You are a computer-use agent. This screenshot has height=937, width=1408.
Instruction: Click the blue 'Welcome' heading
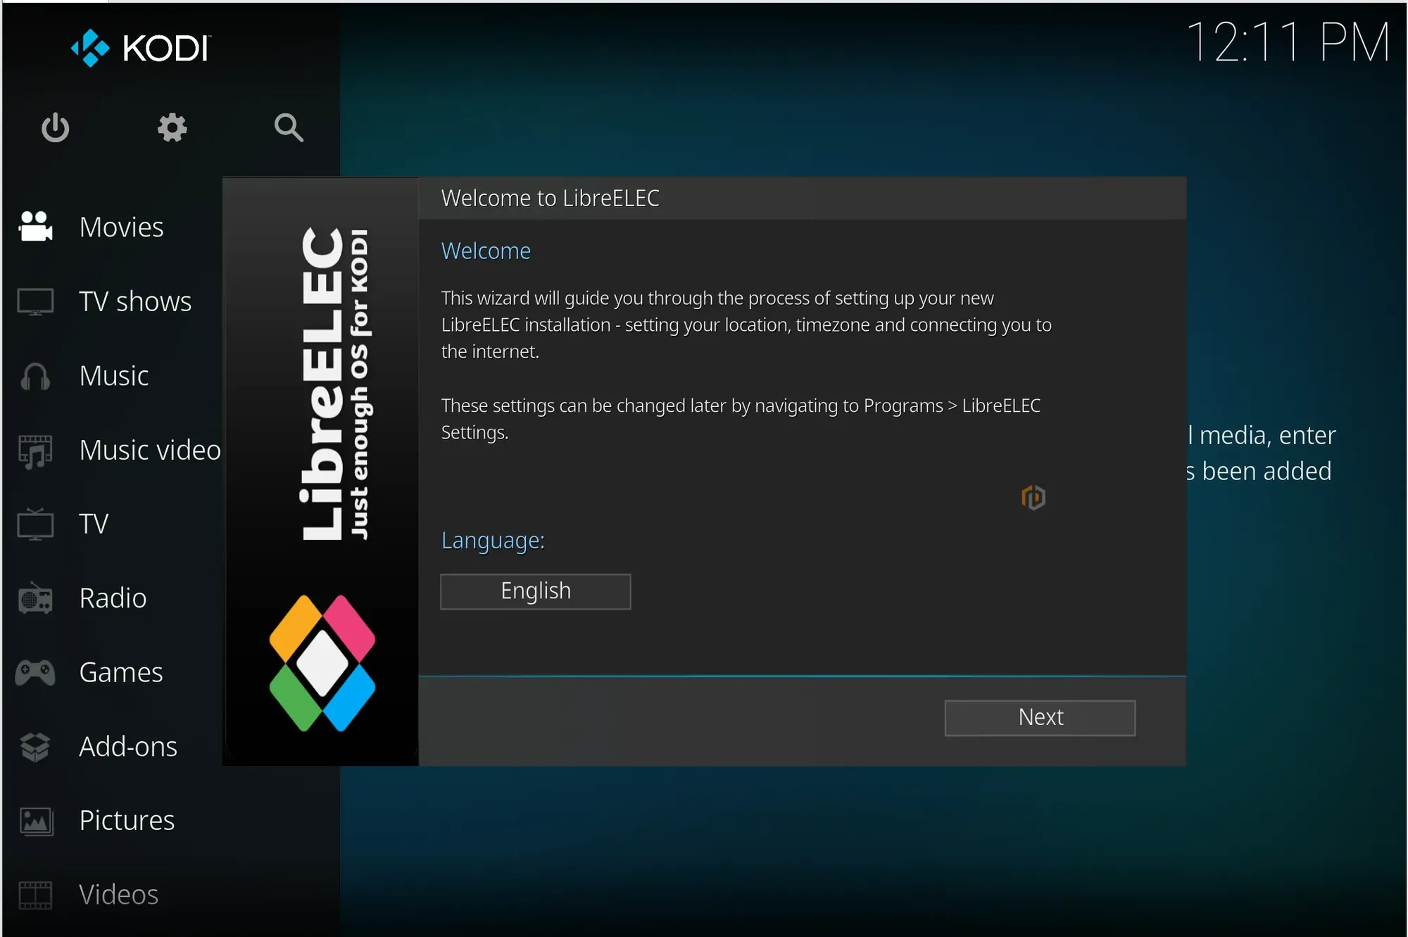pos(486,251)
